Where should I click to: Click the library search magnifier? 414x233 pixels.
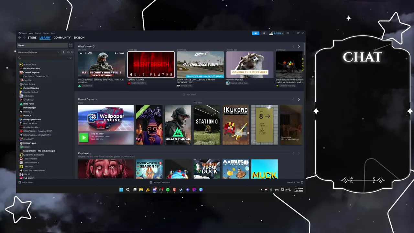coord(19,58)
